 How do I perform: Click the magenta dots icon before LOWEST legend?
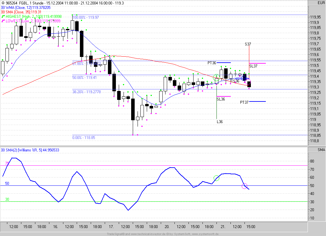(x=3, y=21)
